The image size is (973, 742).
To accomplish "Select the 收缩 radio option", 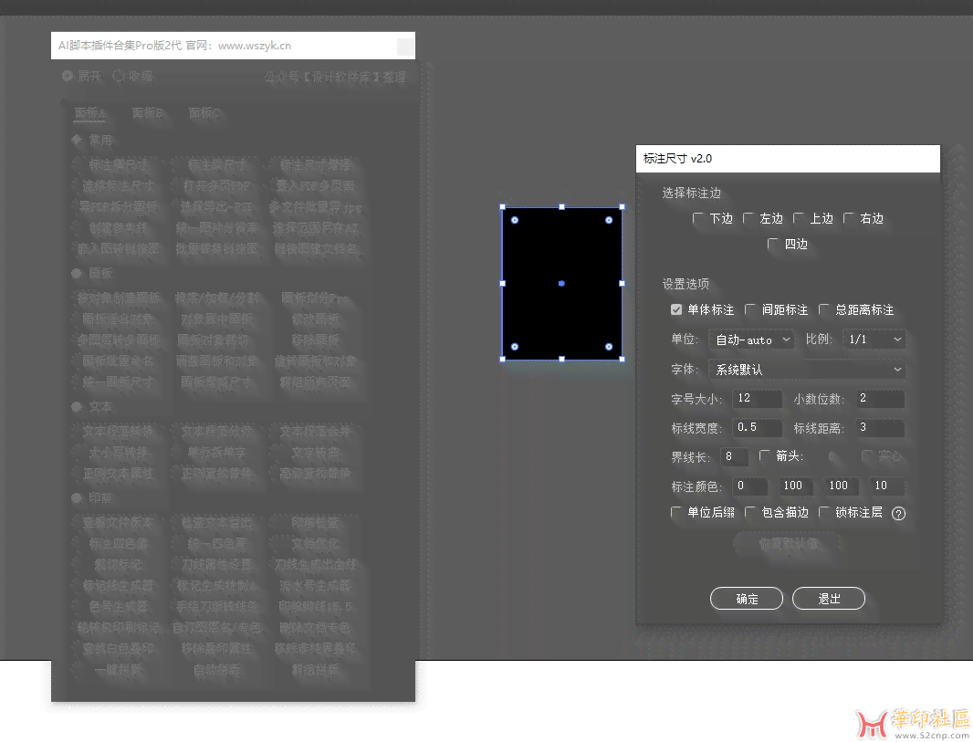I will 119,76.
